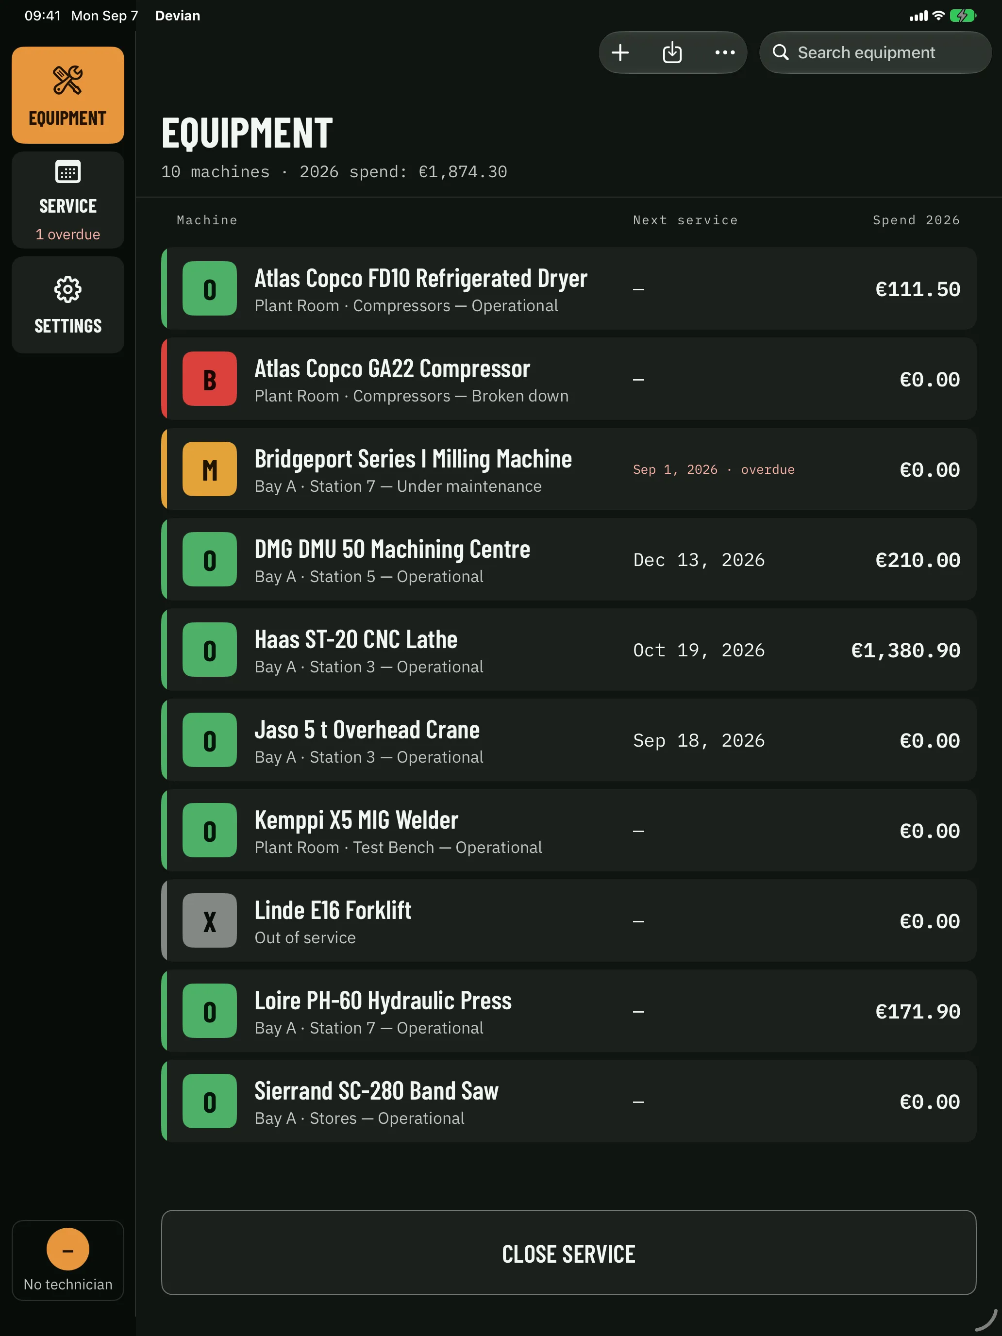Click the 09:41 status bar clock
Image resolution: width=1002 pixels, height=1336 pixels.
pos(42,16)
